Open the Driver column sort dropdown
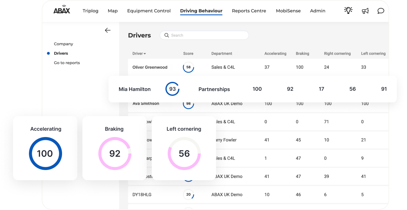Screen dimensions: 407x210 pos(139,53)
